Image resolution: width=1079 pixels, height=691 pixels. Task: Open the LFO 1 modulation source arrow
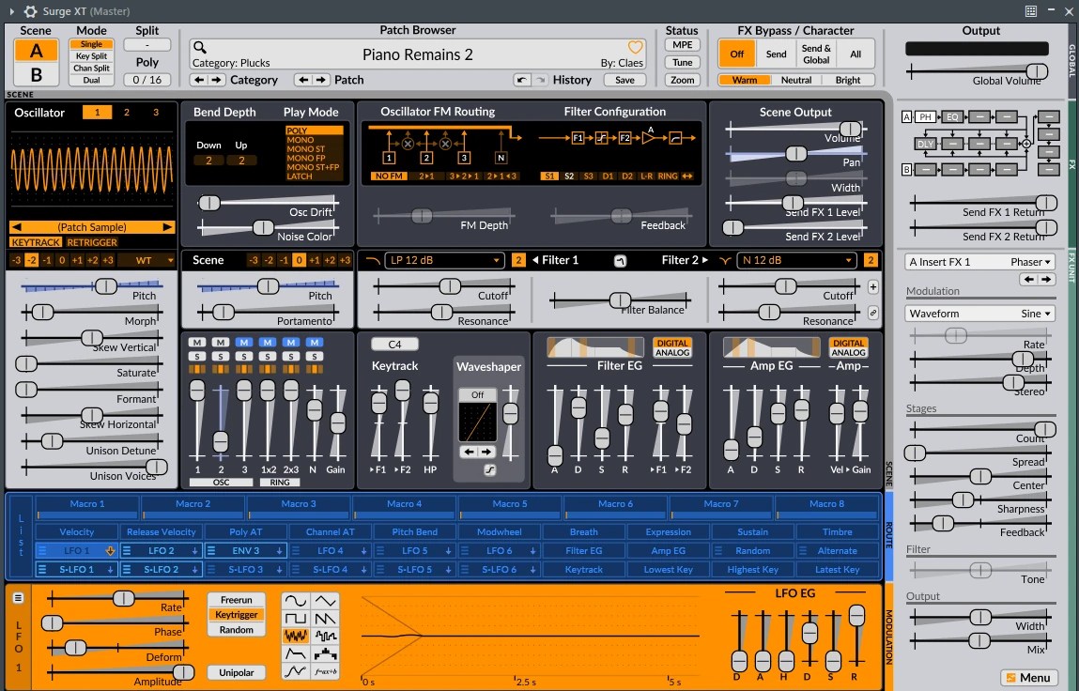coord(110,550)
